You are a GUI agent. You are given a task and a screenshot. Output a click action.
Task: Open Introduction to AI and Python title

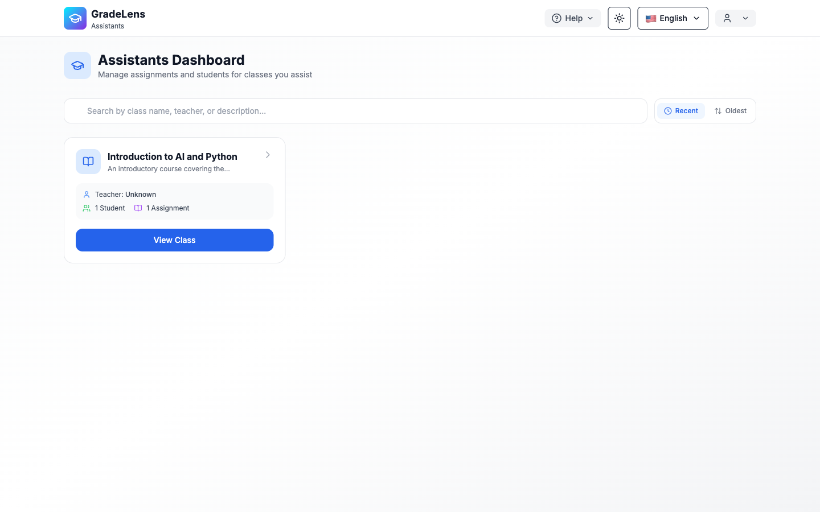pos(172,156)
